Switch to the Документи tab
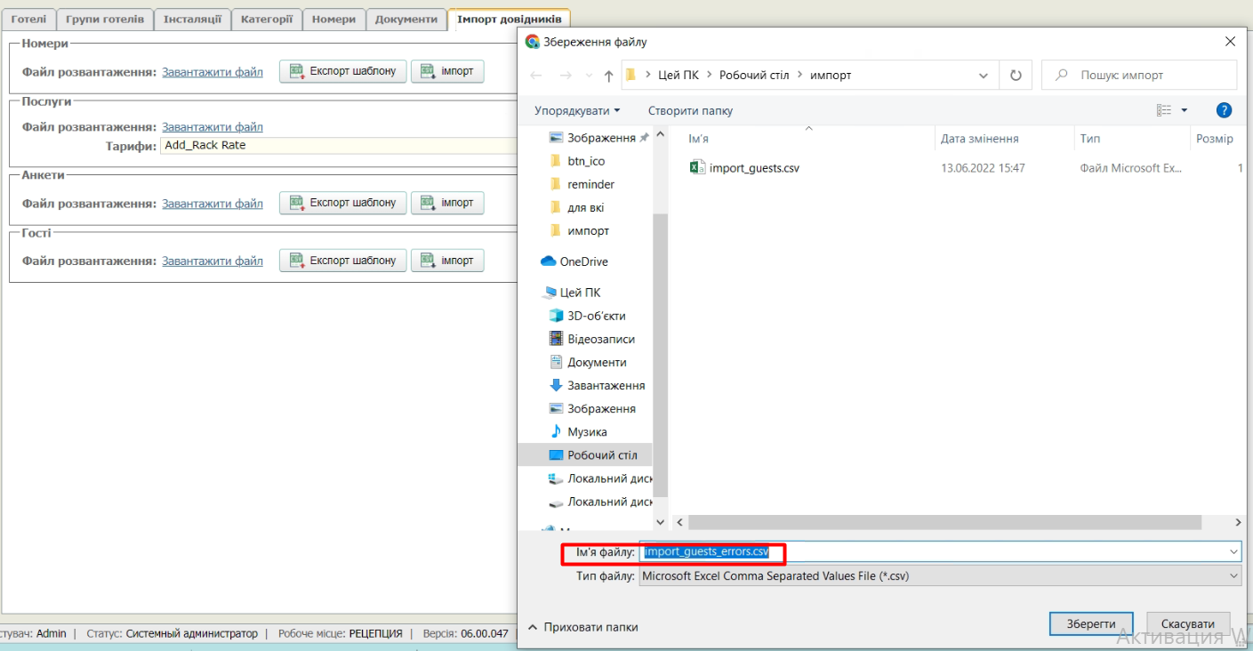This screenshot has height=651, width=1253. [x=406, y=19]
